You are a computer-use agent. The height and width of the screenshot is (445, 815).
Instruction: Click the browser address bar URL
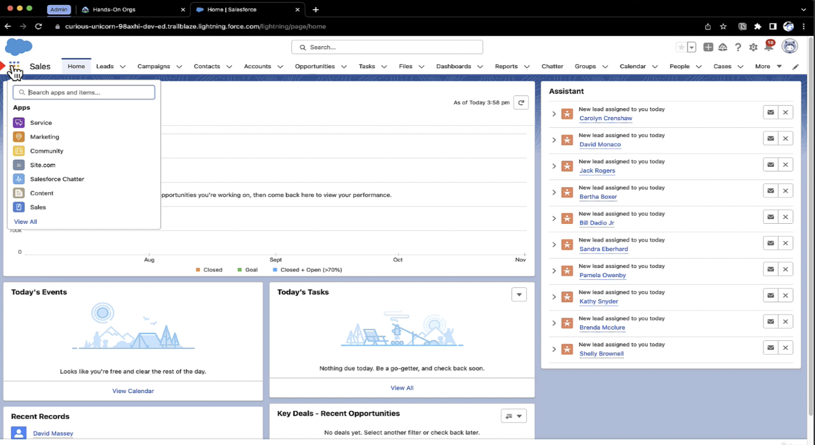[x=196, y=26]
